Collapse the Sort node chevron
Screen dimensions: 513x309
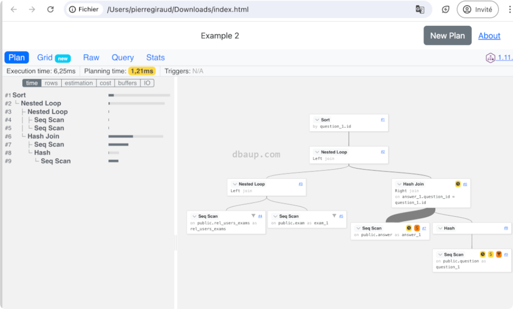coord(317,120)
